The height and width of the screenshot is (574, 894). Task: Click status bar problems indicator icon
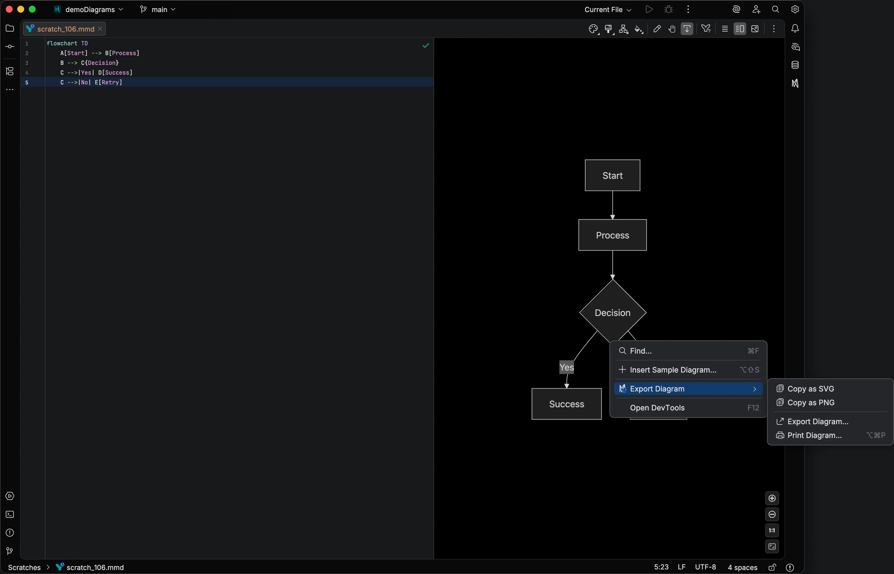click(790, 567)
